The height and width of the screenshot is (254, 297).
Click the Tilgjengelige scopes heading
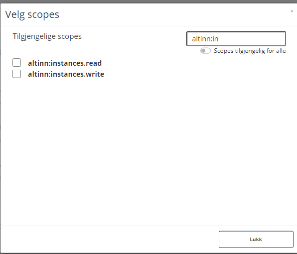click(x=47, y=36)
